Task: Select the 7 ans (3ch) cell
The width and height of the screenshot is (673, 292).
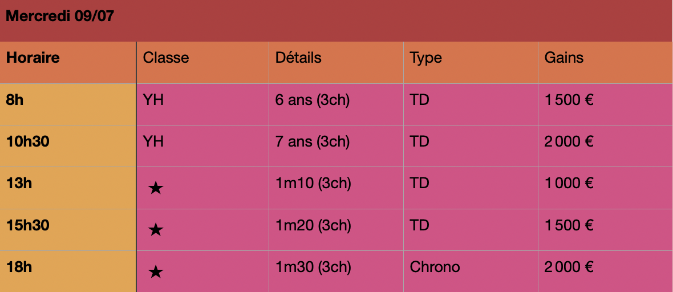Action: (336, 146)
